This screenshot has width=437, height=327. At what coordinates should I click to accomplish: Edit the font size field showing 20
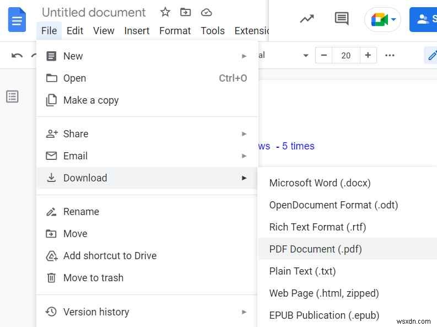[x=346, y=56]
